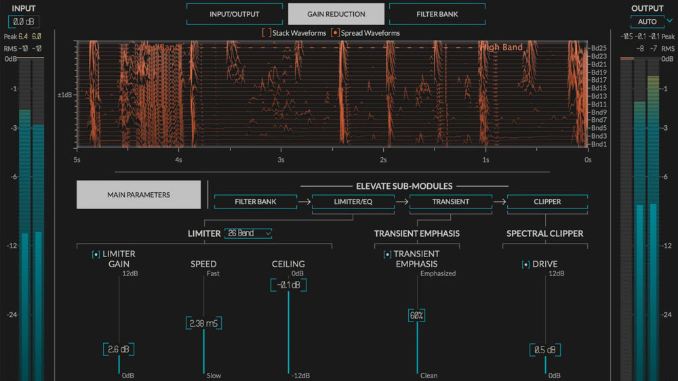Click the MAIN PARAMETERS button
Screen dimensions: 678x381
click(x=138, y=195)
